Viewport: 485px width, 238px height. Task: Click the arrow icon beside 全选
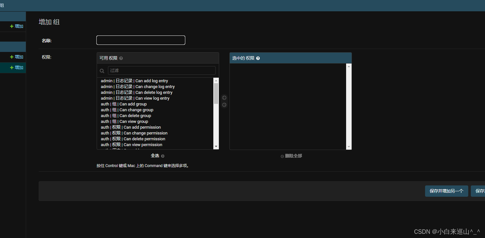coord(163,156)
